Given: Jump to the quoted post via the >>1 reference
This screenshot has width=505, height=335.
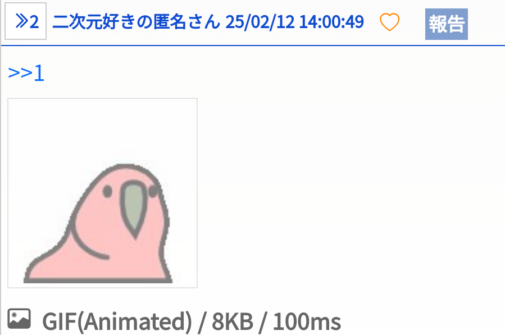Looking at the screenshot, I should 26,73.
